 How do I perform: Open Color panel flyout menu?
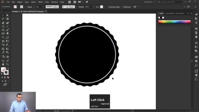pyautogui.click(x=192, y=13)
